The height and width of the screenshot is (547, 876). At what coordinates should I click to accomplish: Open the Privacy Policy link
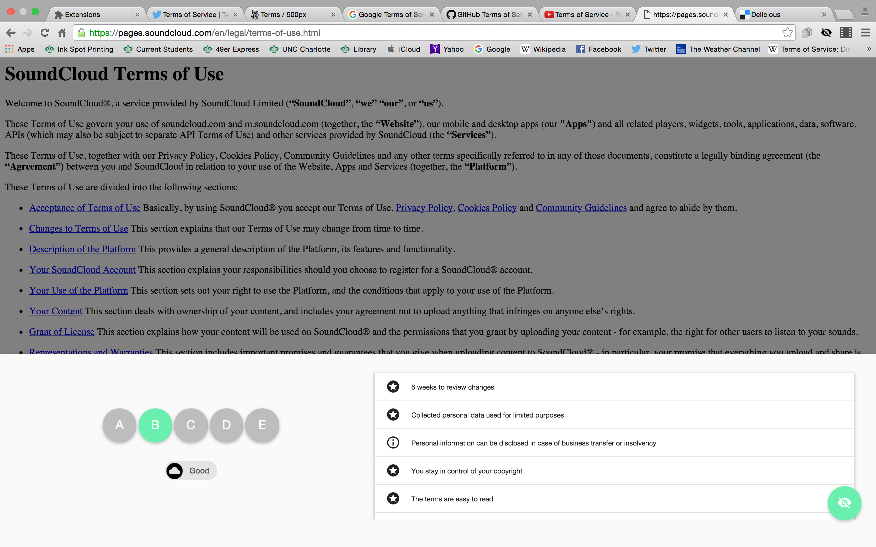point(424,208)
